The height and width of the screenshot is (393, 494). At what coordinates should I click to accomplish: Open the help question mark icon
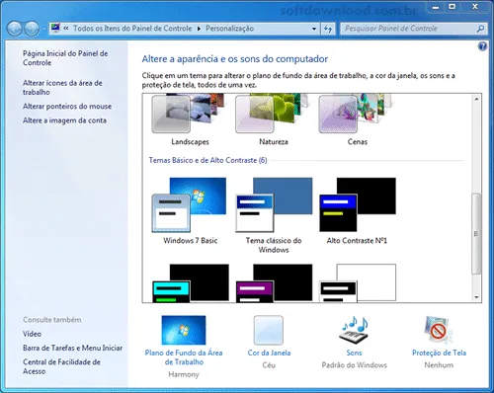(482, 46)
